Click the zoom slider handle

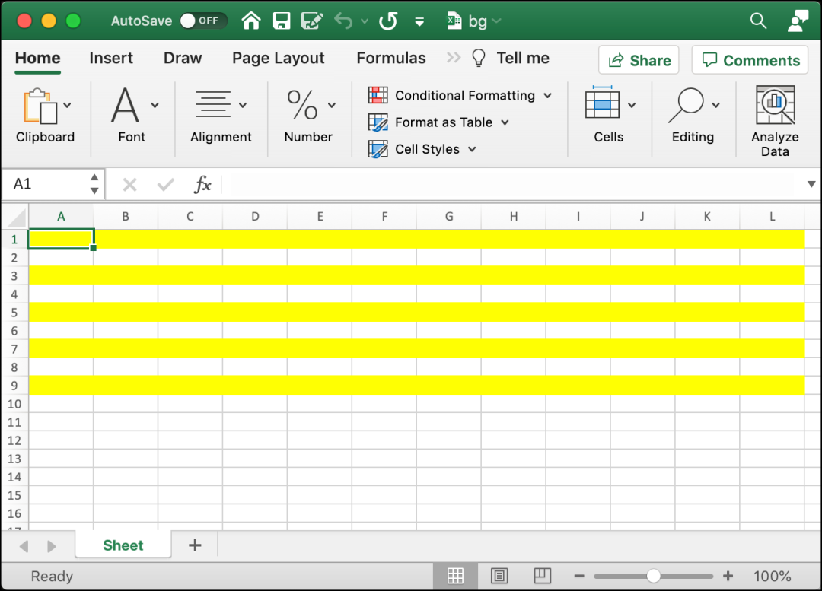tap(653, 577)
